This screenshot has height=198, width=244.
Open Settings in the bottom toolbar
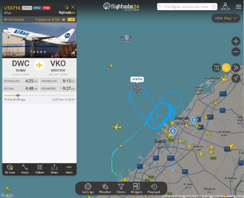pos(88,189)
